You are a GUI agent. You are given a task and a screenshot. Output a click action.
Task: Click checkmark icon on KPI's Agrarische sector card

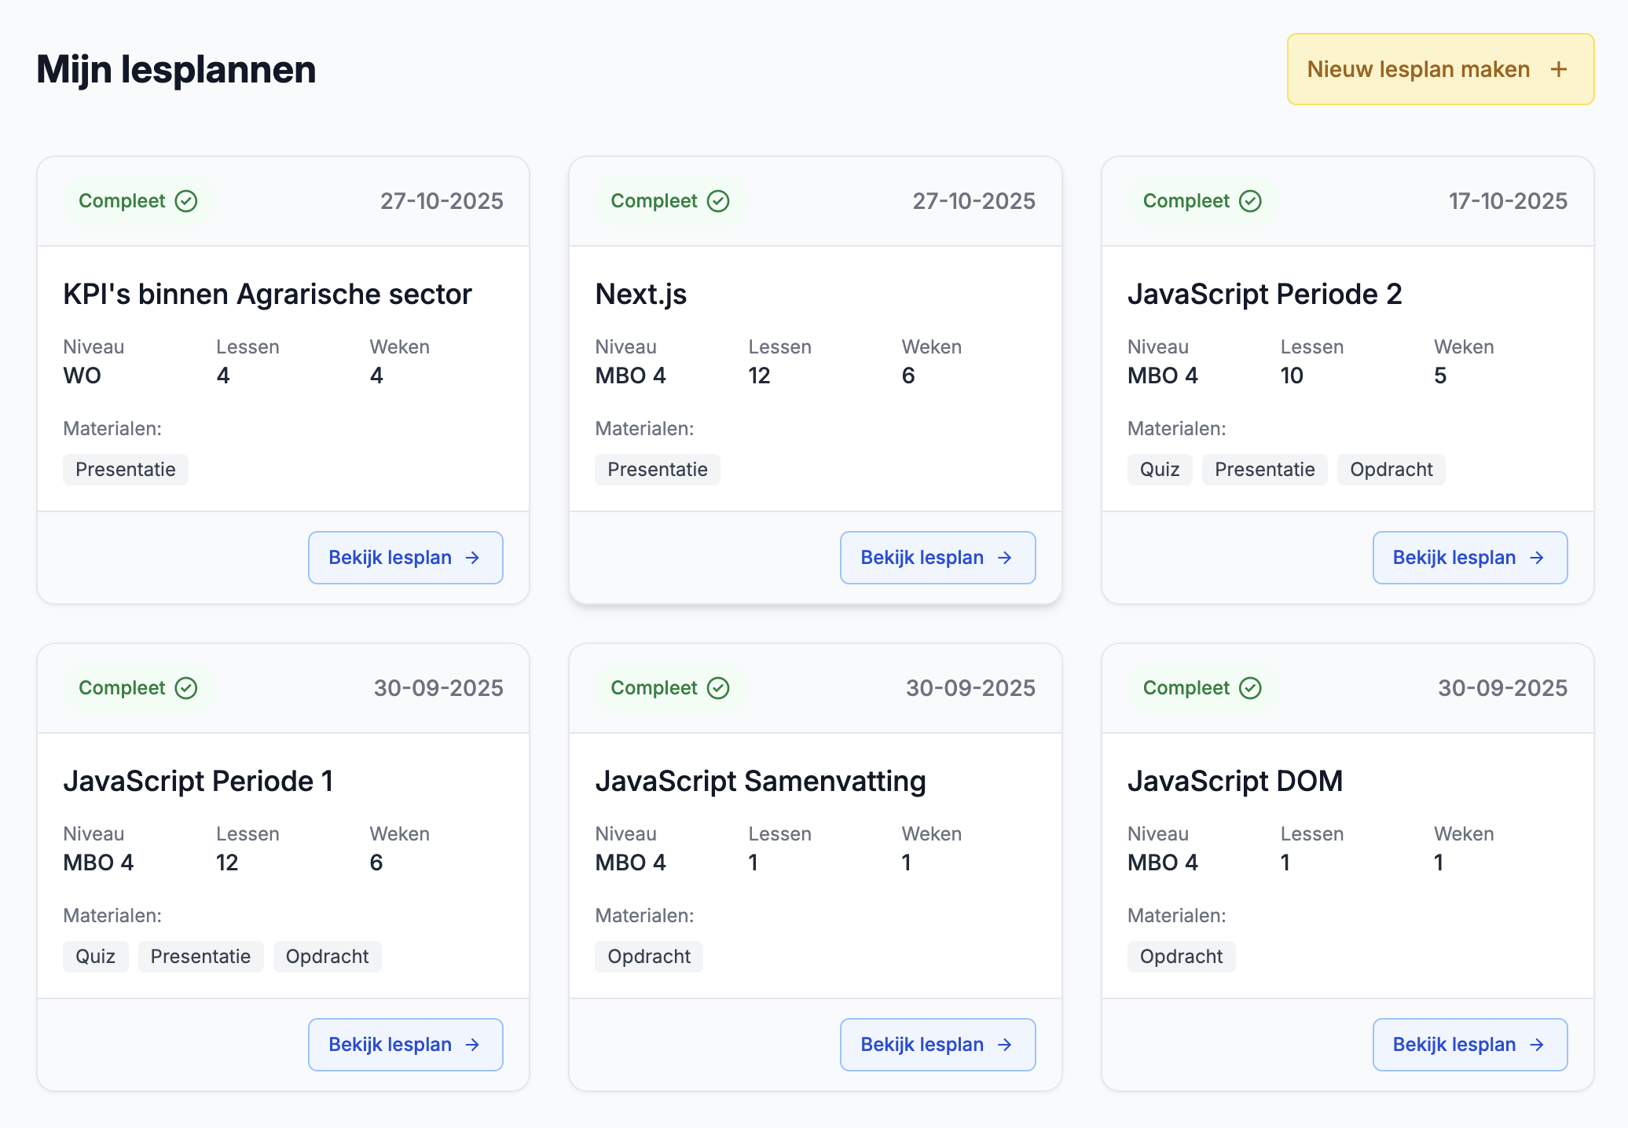click(186, 201)
